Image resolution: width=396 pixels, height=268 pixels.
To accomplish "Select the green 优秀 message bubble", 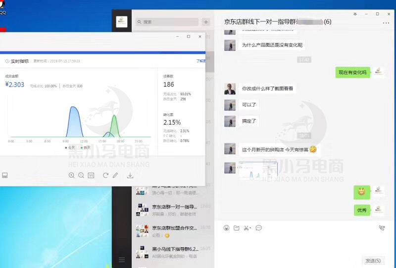I will pos(362,210).
